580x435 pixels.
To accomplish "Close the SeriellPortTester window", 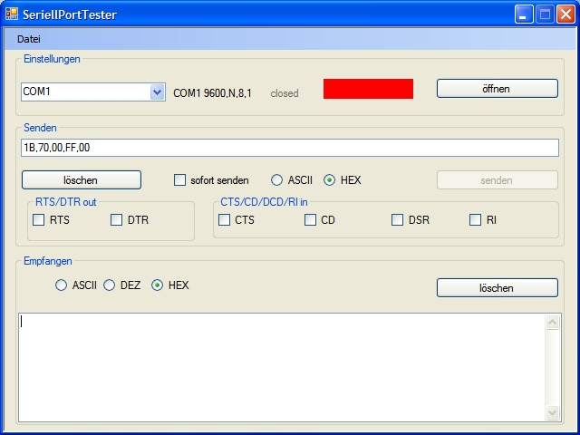I will coord(565,14).
